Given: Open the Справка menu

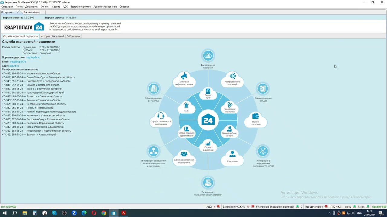Looking at the screenshot, I should tap(124, 7).
